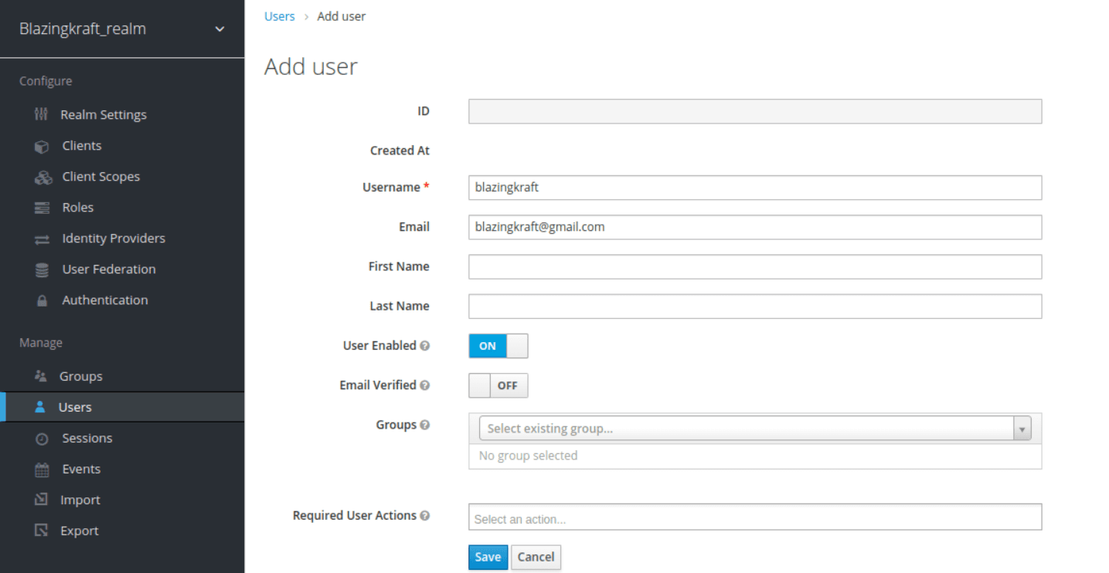Click the Save button
The width and height of the screenshot is (1109, 573).
488,557
